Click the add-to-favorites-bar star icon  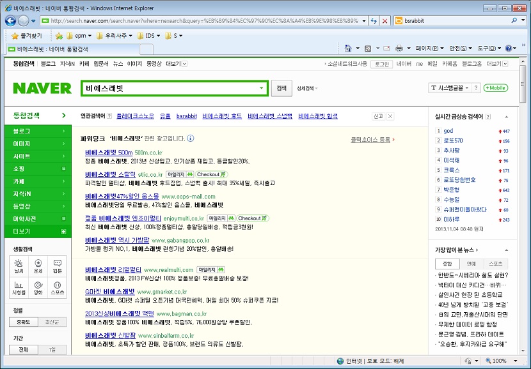coord(59,36)
